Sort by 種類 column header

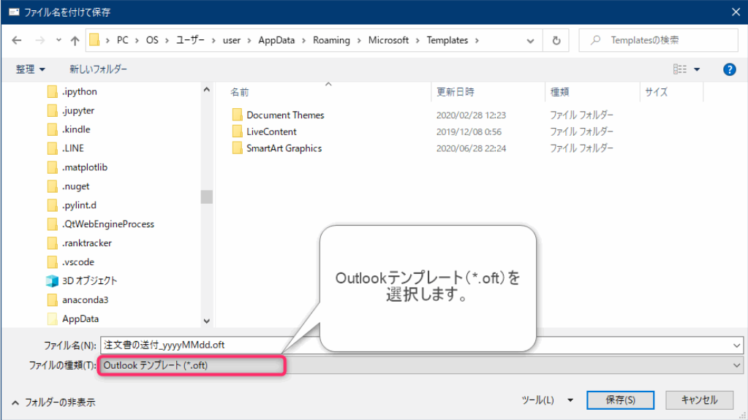559,92
